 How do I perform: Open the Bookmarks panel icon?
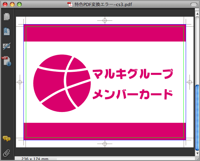tap(7, 32)
